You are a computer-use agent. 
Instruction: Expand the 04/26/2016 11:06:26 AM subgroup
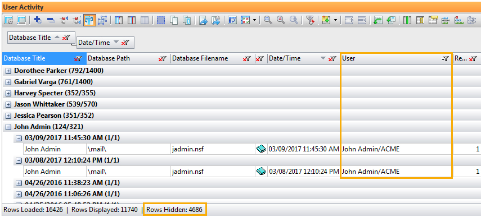[x=19, y=194]
